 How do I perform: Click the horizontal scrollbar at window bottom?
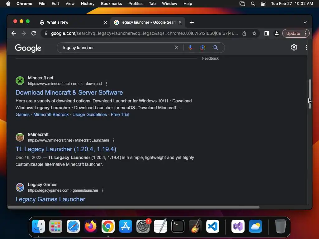click(x=133, y=207)
